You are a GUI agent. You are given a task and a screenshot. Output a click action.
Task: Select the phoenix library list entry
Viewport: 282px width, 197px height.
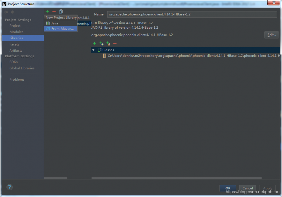[x=84, y=24]
